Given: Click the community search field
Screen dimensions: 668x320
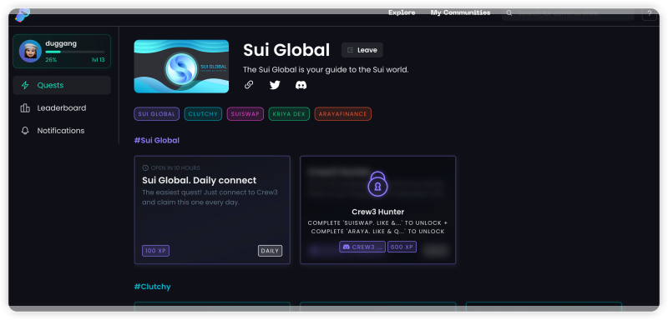Looking at the screenshot, I should click(x=568, y=13).
